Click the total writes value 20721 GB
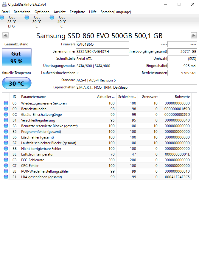Viewport: 199px width, 272px height. tap(182, 52)
